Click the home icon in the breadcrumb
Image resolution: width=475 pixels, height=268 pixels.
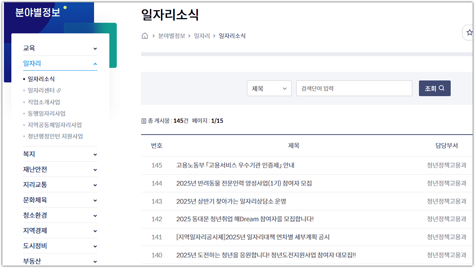(x=145, y=35)
